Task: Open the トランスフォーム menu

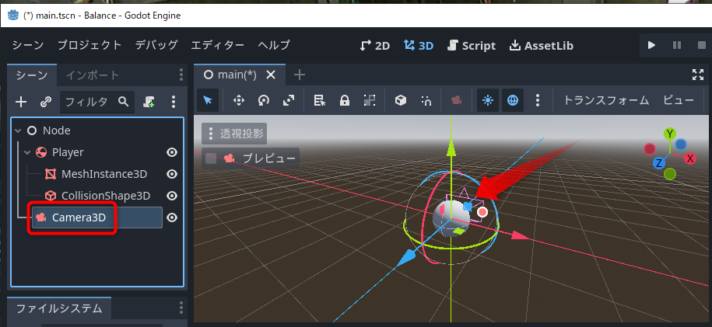Action: (606, 100)
